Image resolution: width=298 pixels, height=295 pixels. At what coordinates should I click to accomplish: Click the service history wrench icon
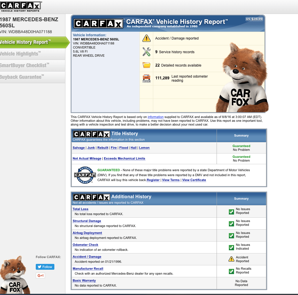(x=146, y=52)
